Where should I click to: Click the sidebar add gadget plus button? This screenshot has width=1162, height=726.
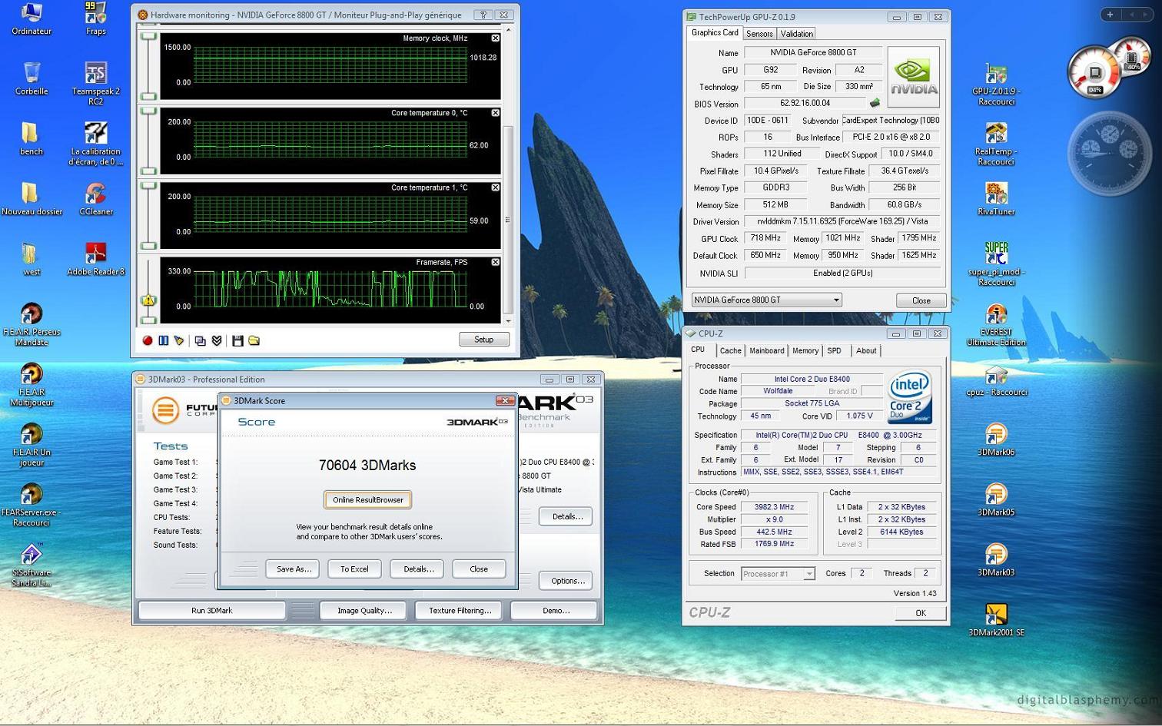(1110, 15)
